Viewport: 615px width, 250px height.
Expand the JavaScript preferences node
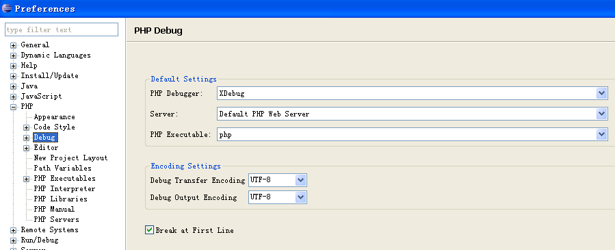pos(13,97)
